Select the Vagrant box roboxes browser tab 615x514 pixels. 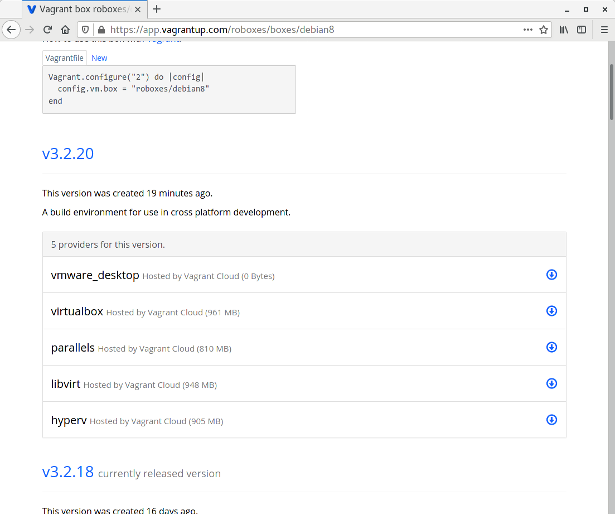85,9
